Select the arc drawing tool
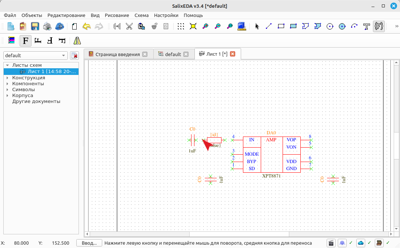The width and height of the screenshot is (400, 248). (354, 26)
